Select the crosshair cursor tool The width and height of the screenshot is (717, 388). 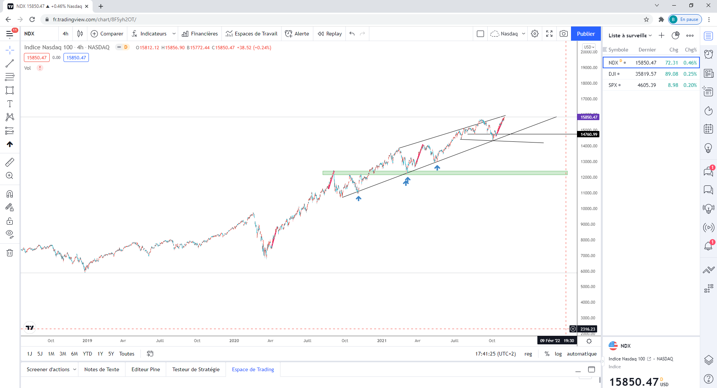click(x=10, y=50)
